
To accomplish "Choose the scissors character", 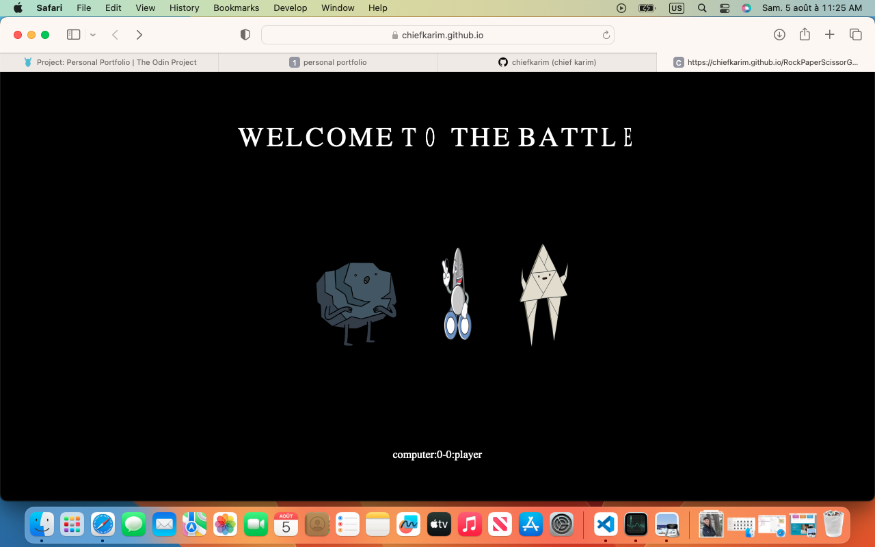I will point(457,295).
